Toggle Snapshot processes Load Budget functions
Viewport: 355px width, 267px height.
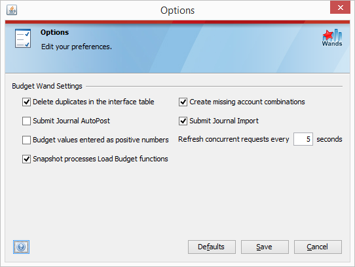(x=26, y=159)
